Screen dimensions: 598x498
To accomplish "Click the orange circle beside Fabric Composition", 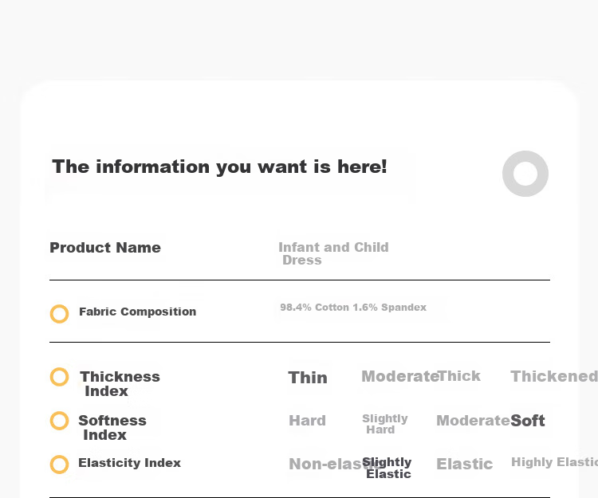I will (60, 314).
